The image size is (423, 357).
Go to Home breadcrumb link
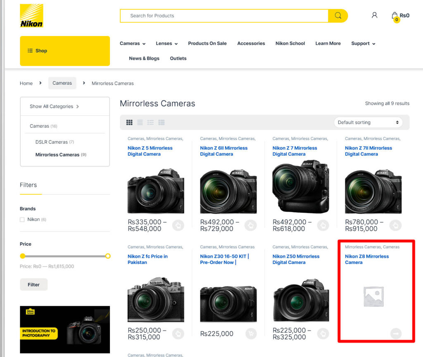pyautogui.click(x=26, y=83)
